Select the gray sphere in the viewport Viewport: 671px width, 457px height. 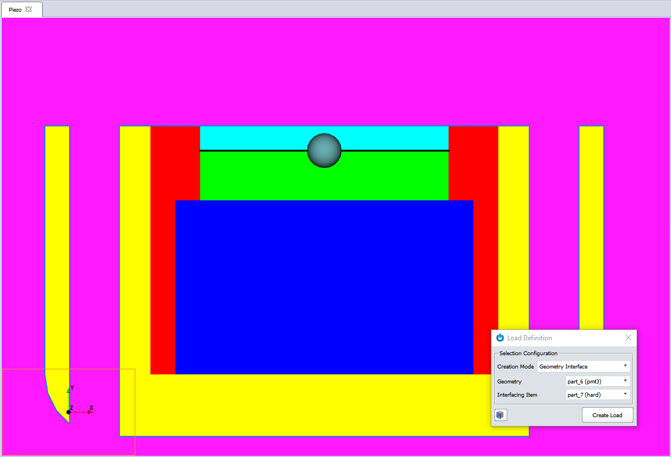pos(324,150)
